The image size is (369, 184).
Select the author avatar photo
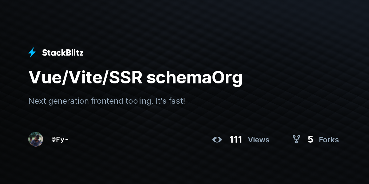click(36, 139)
